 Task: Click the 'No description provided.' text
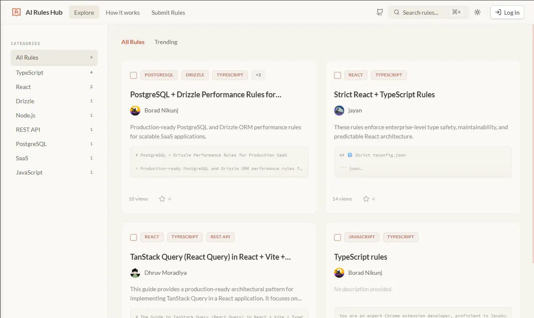(x=363, y=289)
